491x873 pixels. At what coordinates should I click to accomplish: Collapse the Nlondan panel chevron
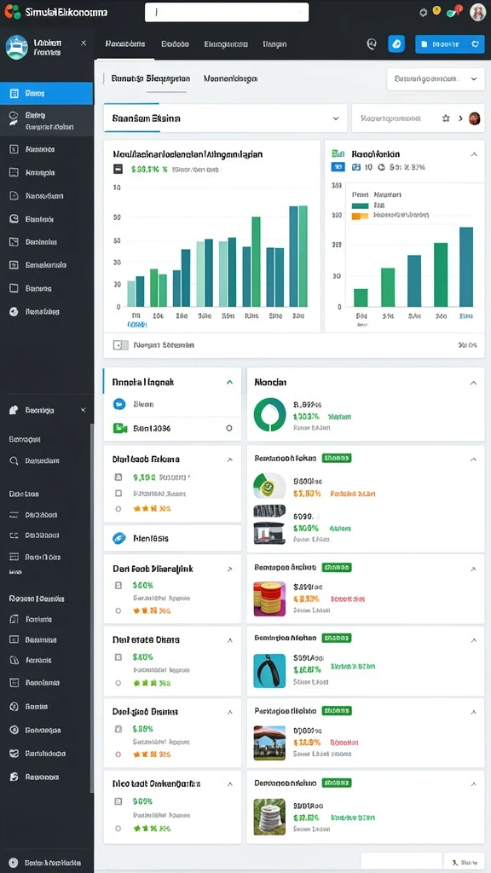click(x=473, y=383)
